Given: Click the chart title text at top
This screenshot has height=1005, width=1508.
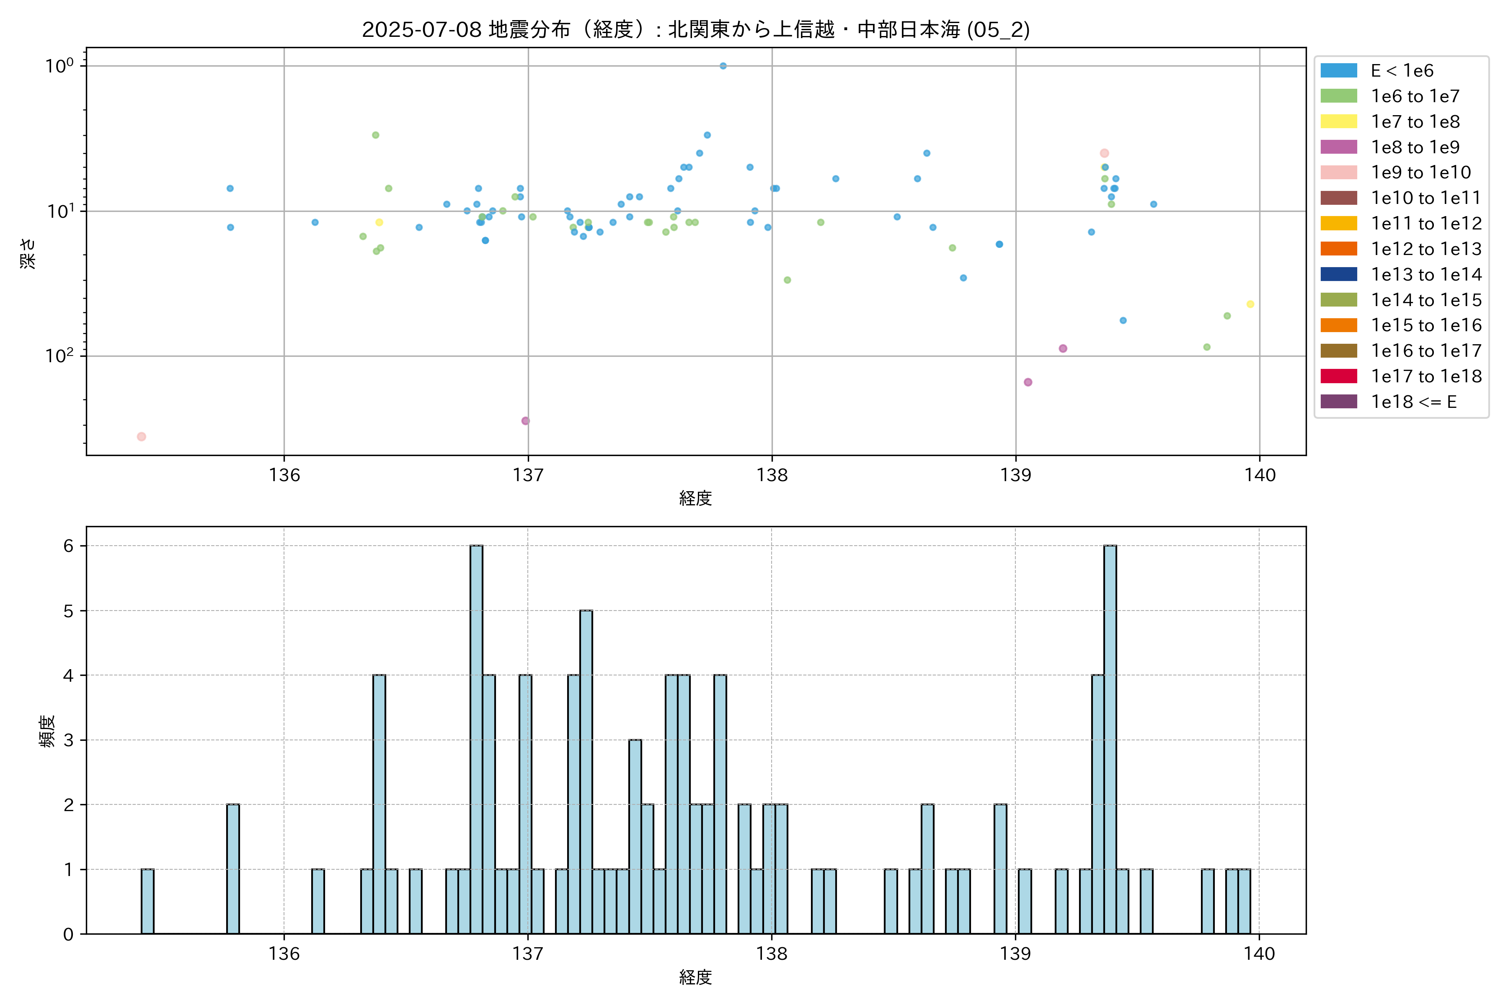Looking at the screenshot, I should click(696, 29).
